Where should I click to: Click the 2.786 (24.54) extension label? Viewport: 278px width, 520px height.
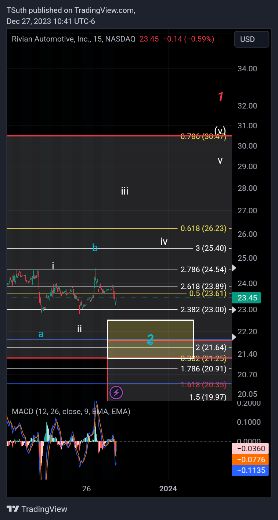click(x=203, y=270)
